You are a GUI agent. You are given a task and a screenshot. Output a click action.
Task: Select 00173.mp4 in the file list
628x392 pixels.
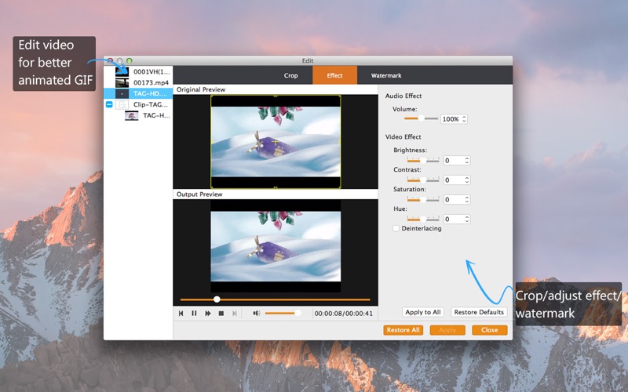pyautogui.click(x=151, y=82)
